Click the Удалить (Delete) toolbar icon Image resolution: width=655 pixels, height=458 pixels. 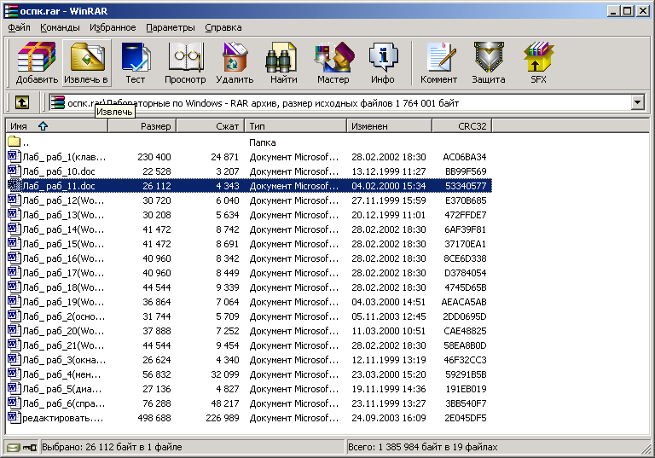click(235, 63)
